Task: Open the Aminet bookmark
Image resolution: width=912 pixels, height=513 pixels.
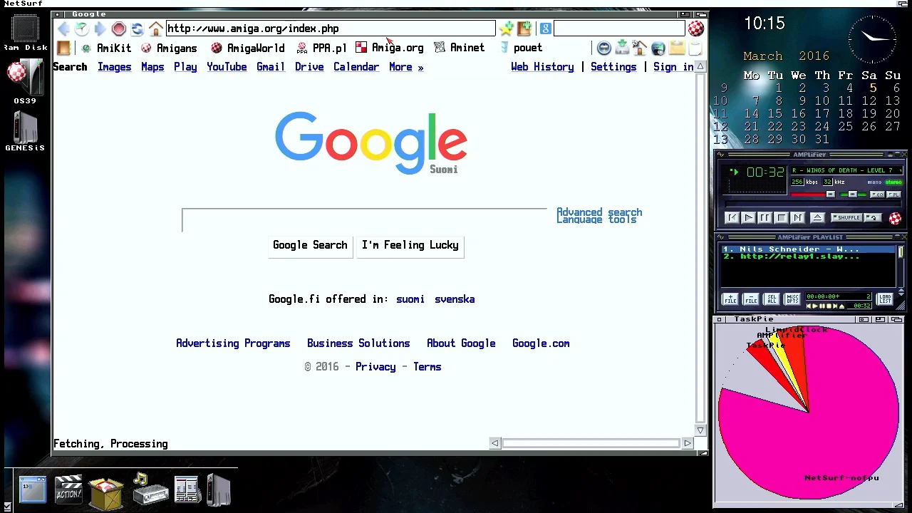Action: click(x=460, y=48)
